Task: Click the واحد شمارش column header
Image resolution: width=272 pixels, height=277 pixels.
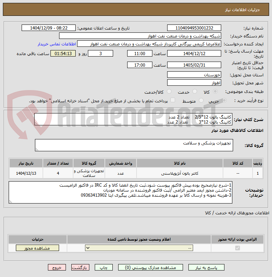Action: click(x=121, y=163)
